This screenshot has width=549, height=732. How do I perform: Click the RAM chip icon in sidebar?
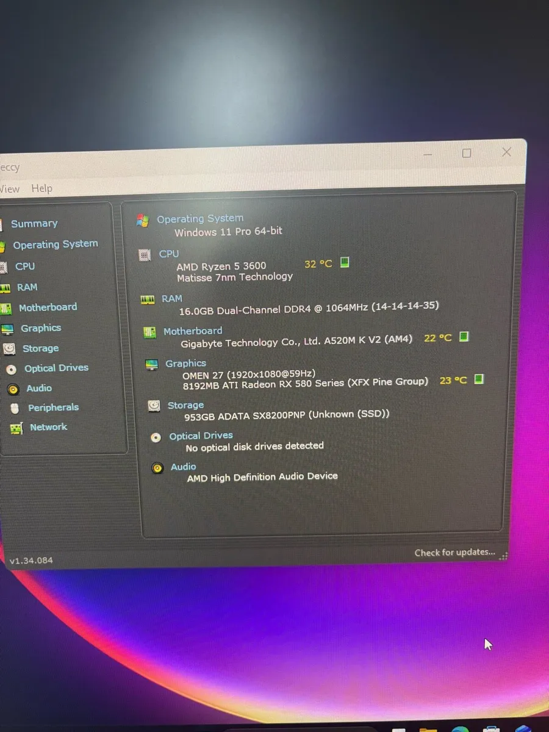click(x=5, y=288)
